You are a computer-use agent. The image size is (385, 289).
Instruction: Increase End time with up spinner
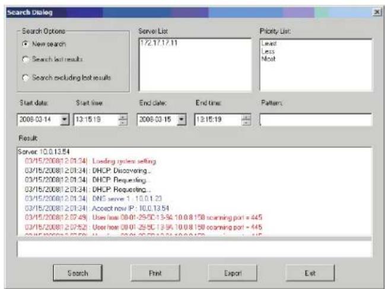coord(246,117)
